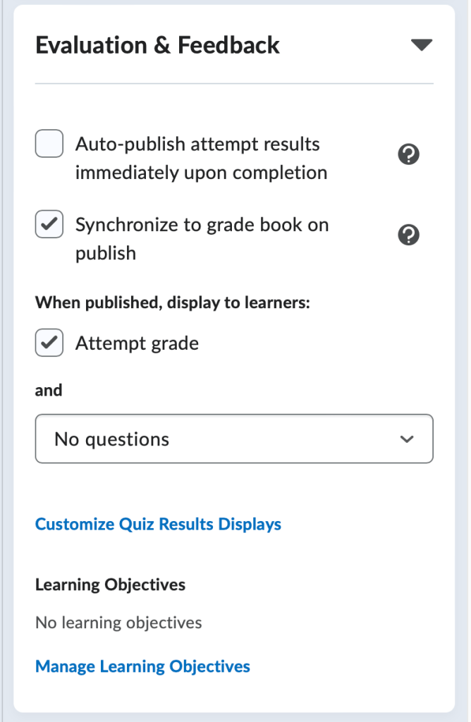The width and height of the screenshot is (471, 722).
Task: Open Customize Quiz Results Displays
Action: [x=158, y=524]
